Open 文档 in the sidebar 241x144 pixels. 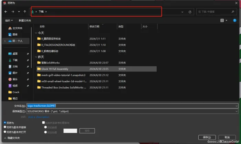click(13, 67)
